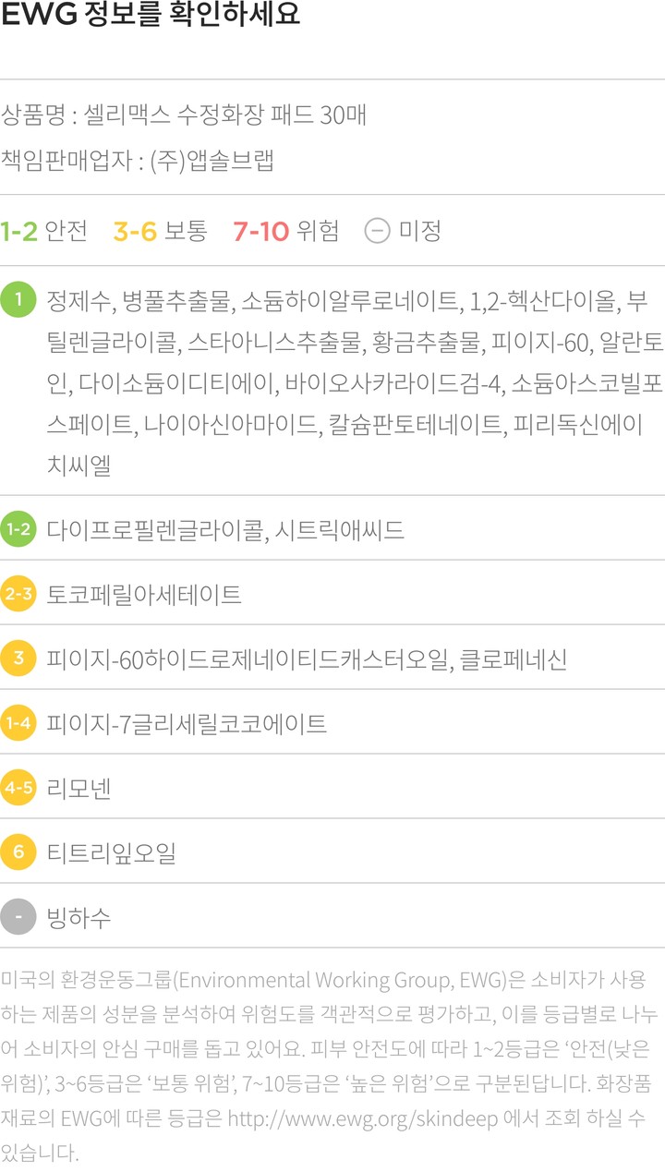Click the yellow 3-6 보통 legend label

coord(160,230)
